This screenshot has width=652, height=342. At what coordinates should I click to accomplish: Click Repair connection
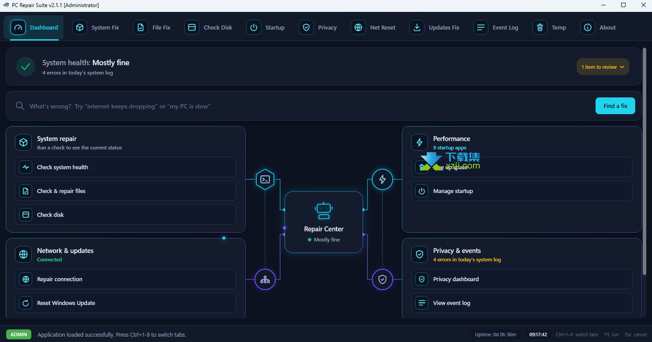point(126,279)
